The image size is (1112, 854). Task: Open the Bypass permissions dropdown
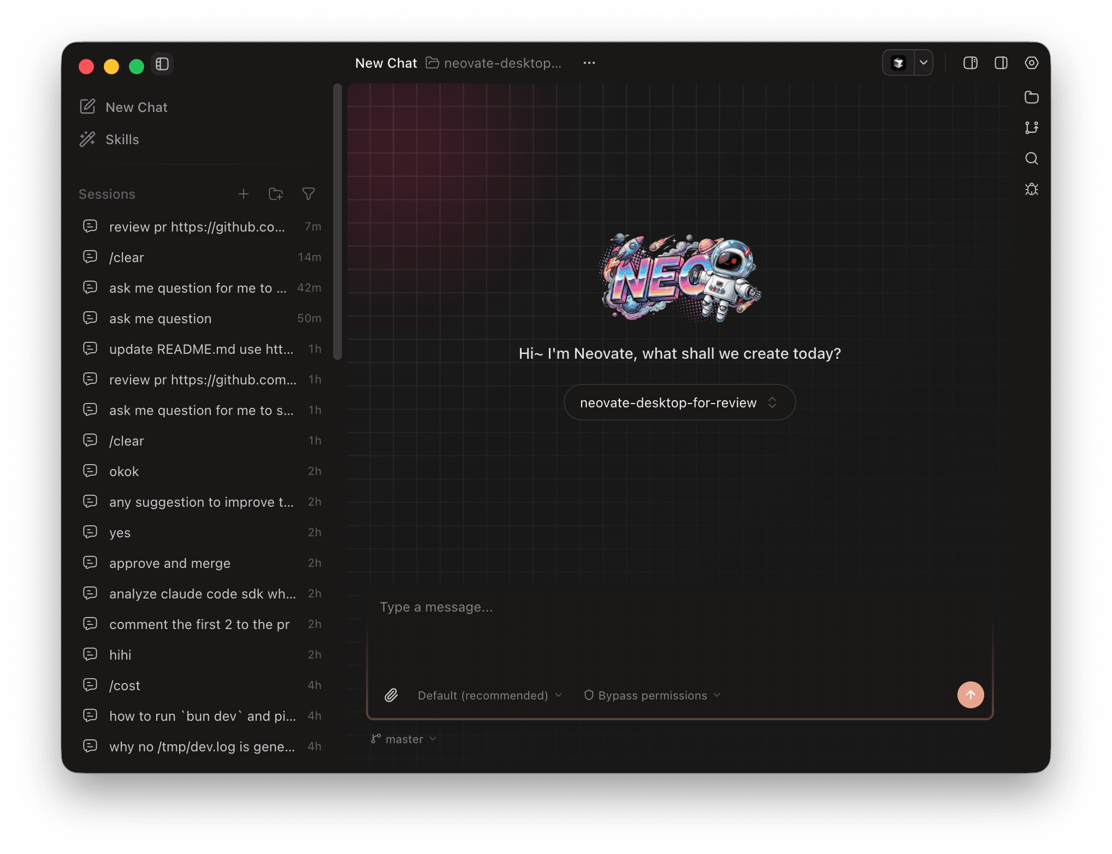[x=652, y=695]
